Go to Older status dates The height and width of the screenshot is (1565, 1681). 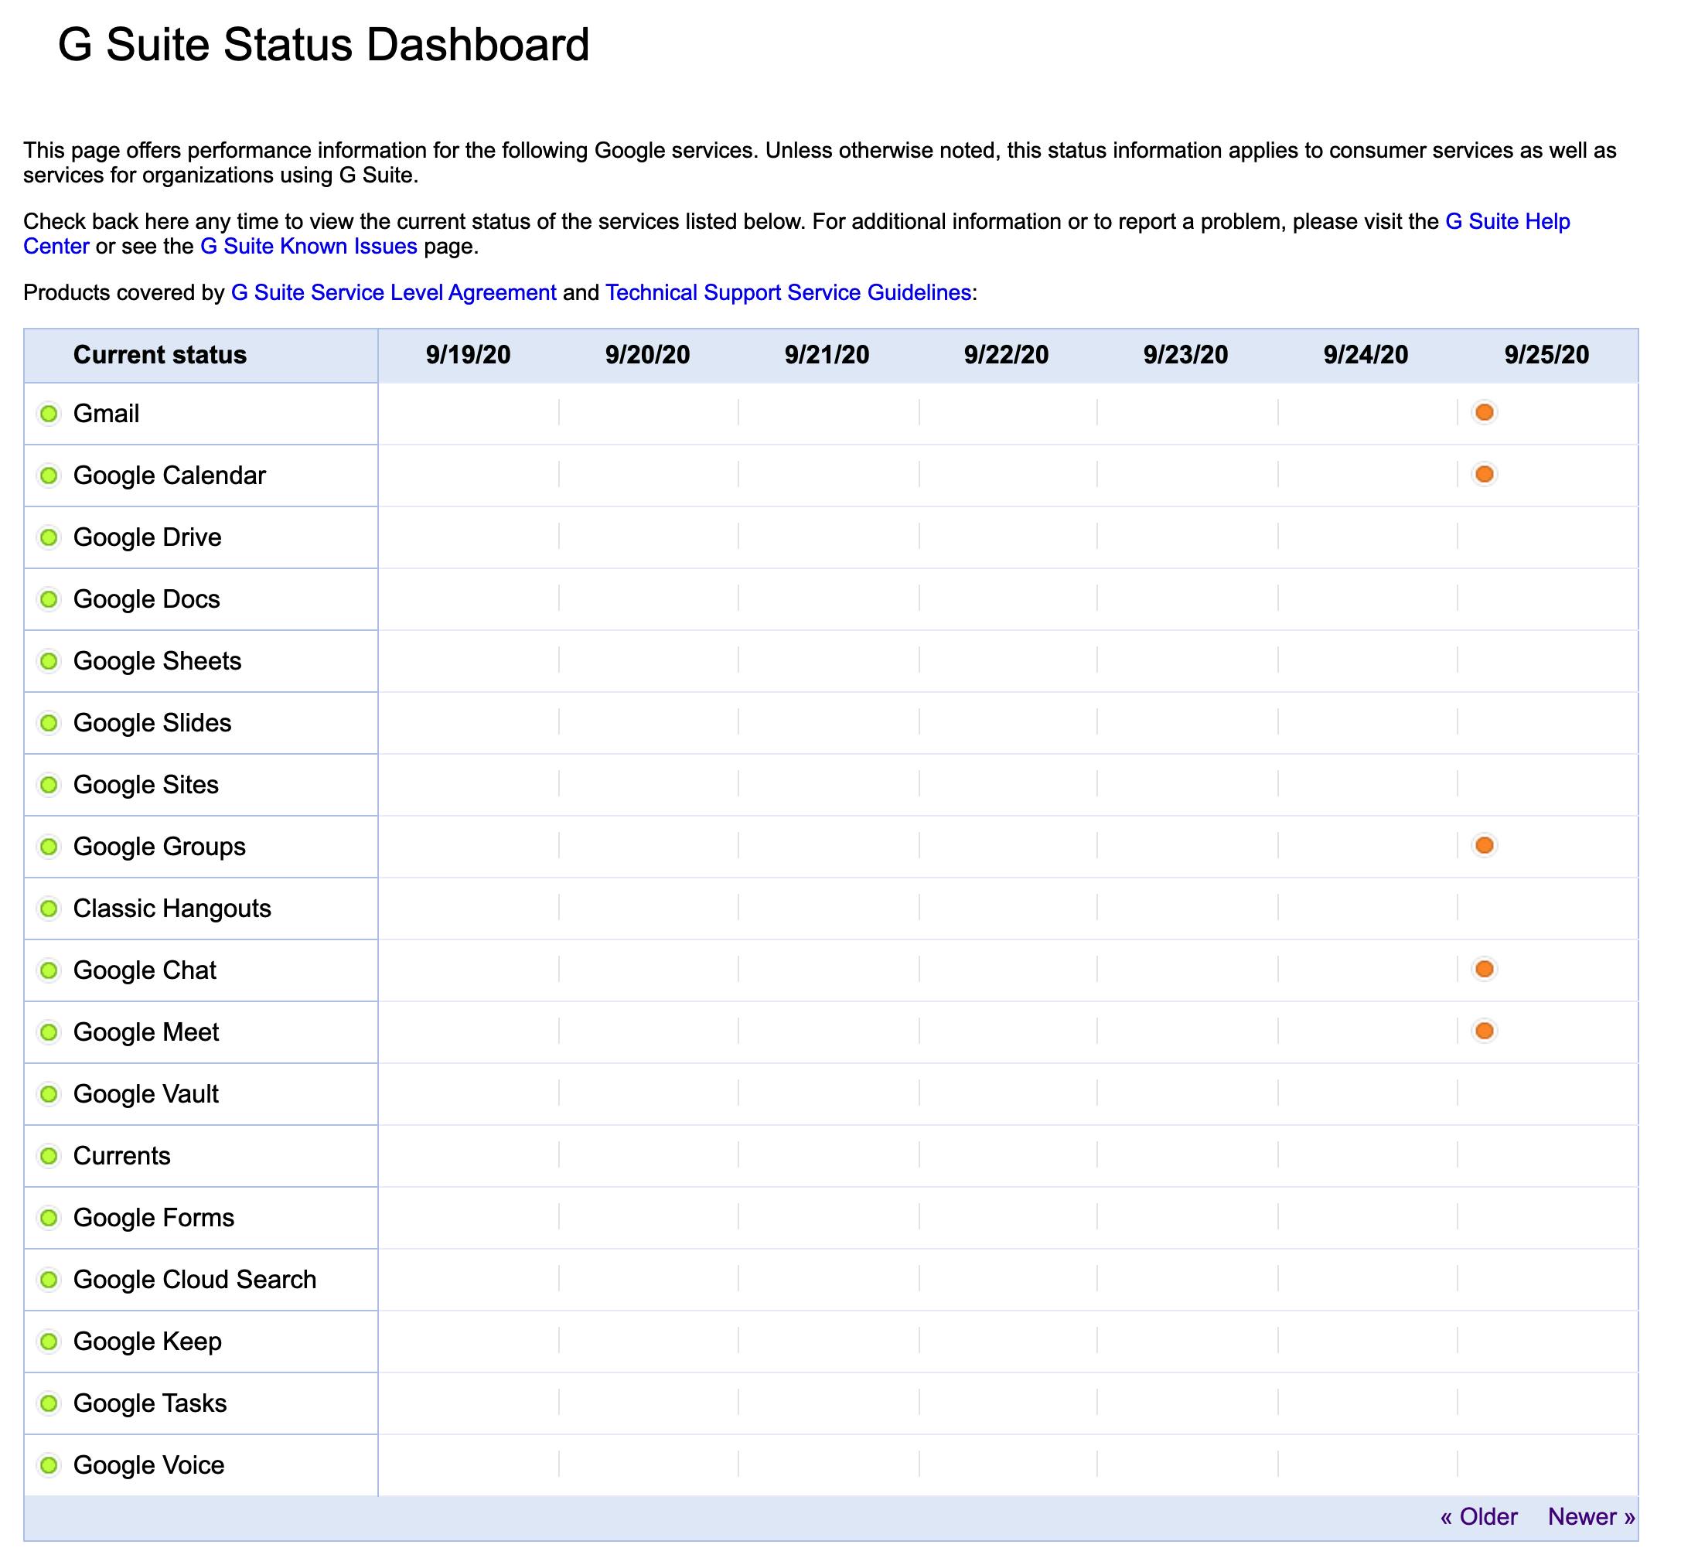click(x=1478, y=1516)
